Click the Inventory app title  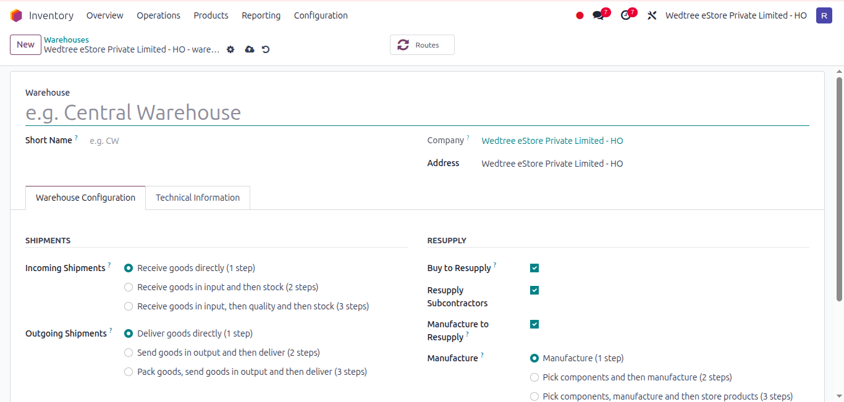pyautogui.click(x=51, y=15)
